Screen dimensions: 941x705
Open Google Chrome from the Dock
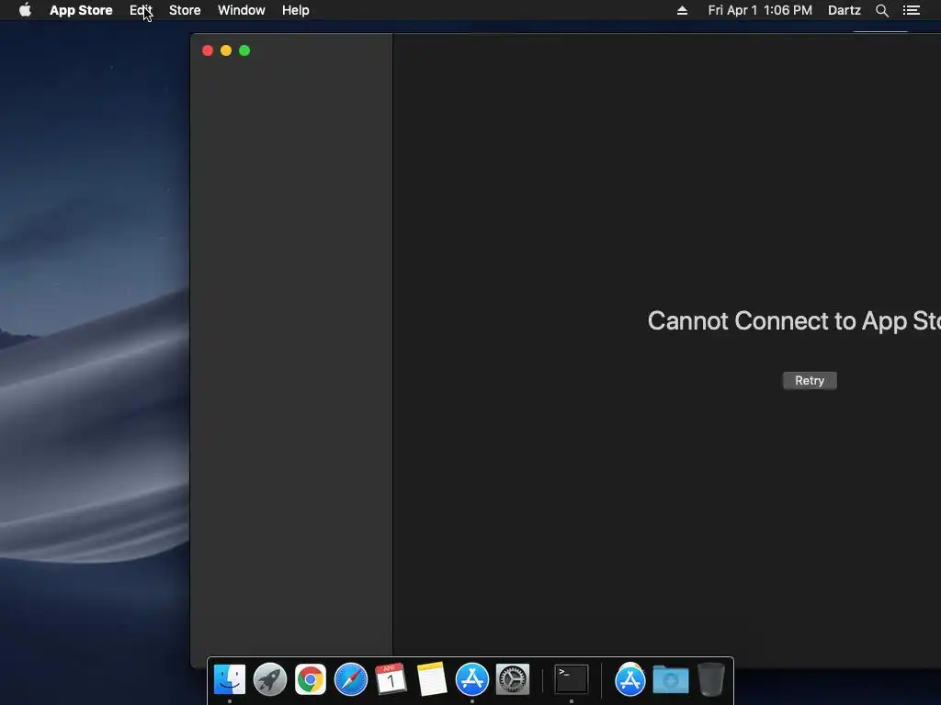(x=311, y=679)
